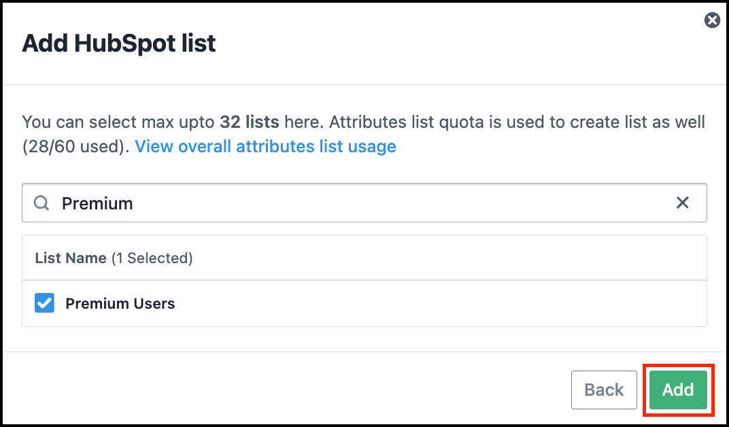Clear the Premium search text

(x=682, y=203)
